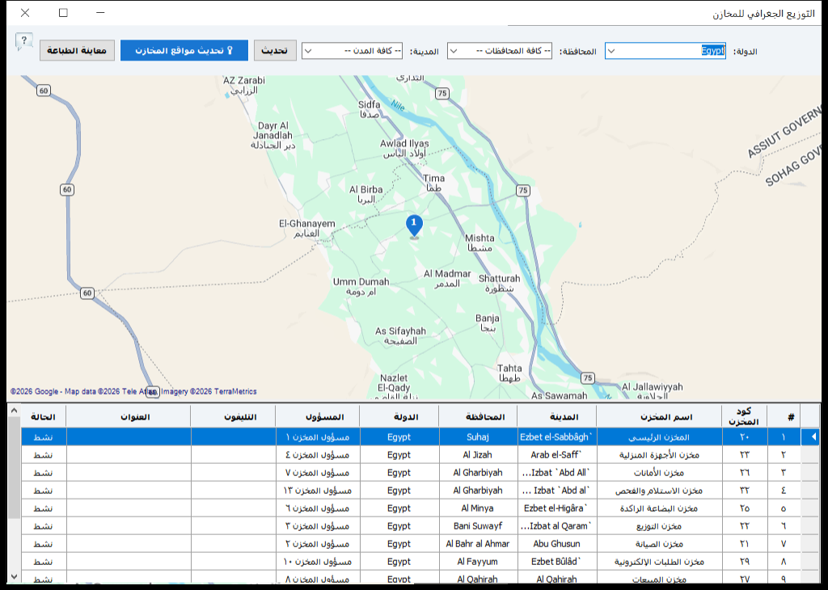Select the مخزن الأمانات cell

tap(660, 473)
